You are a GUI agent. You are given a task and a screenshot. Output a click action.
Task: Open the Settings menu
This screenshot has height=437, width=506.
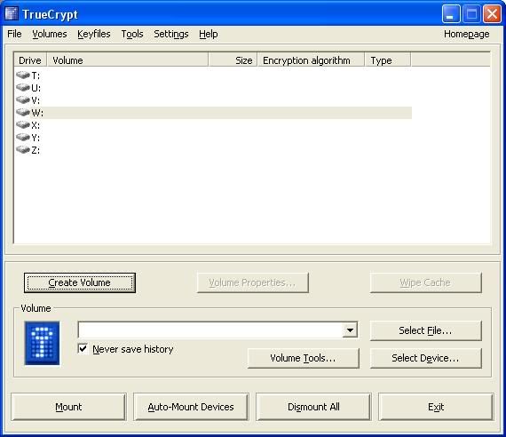pos(171,34)
